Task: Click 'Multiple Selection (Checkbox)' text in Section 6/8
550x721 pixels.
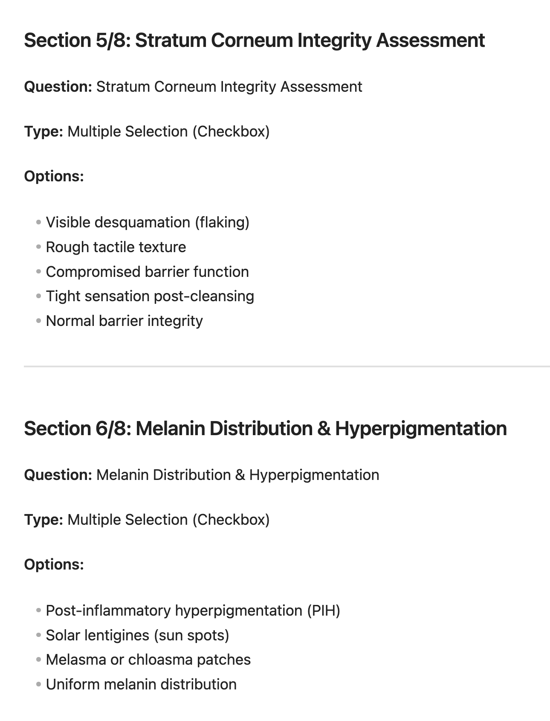Action: point(168,520)
